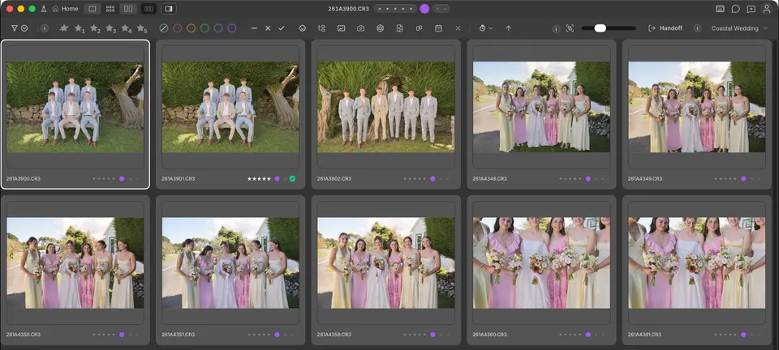Click filename 261A4358.CR3
Viewport: 779px width, 350px height.
(334, 335)
